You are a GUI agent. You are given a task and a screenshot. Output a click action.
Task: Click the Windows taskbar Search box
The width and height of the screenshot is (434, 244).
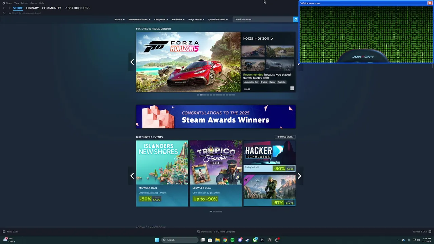click(179, 240)
